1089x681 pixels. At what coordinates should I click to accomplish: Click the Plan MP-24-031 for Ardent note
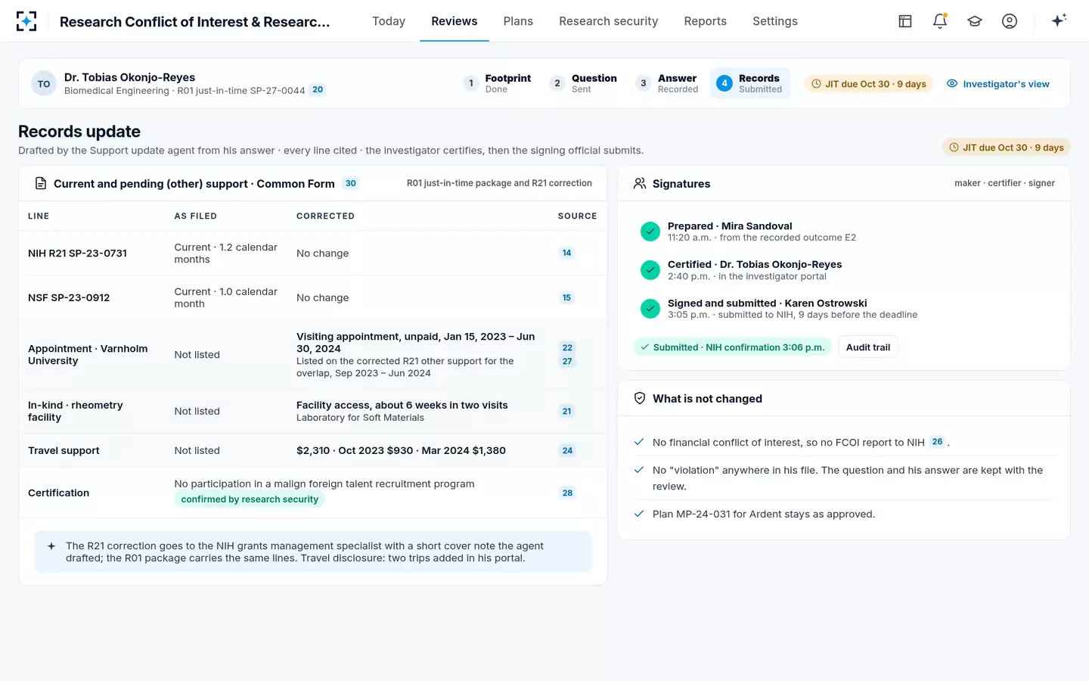tap(764, 514)
